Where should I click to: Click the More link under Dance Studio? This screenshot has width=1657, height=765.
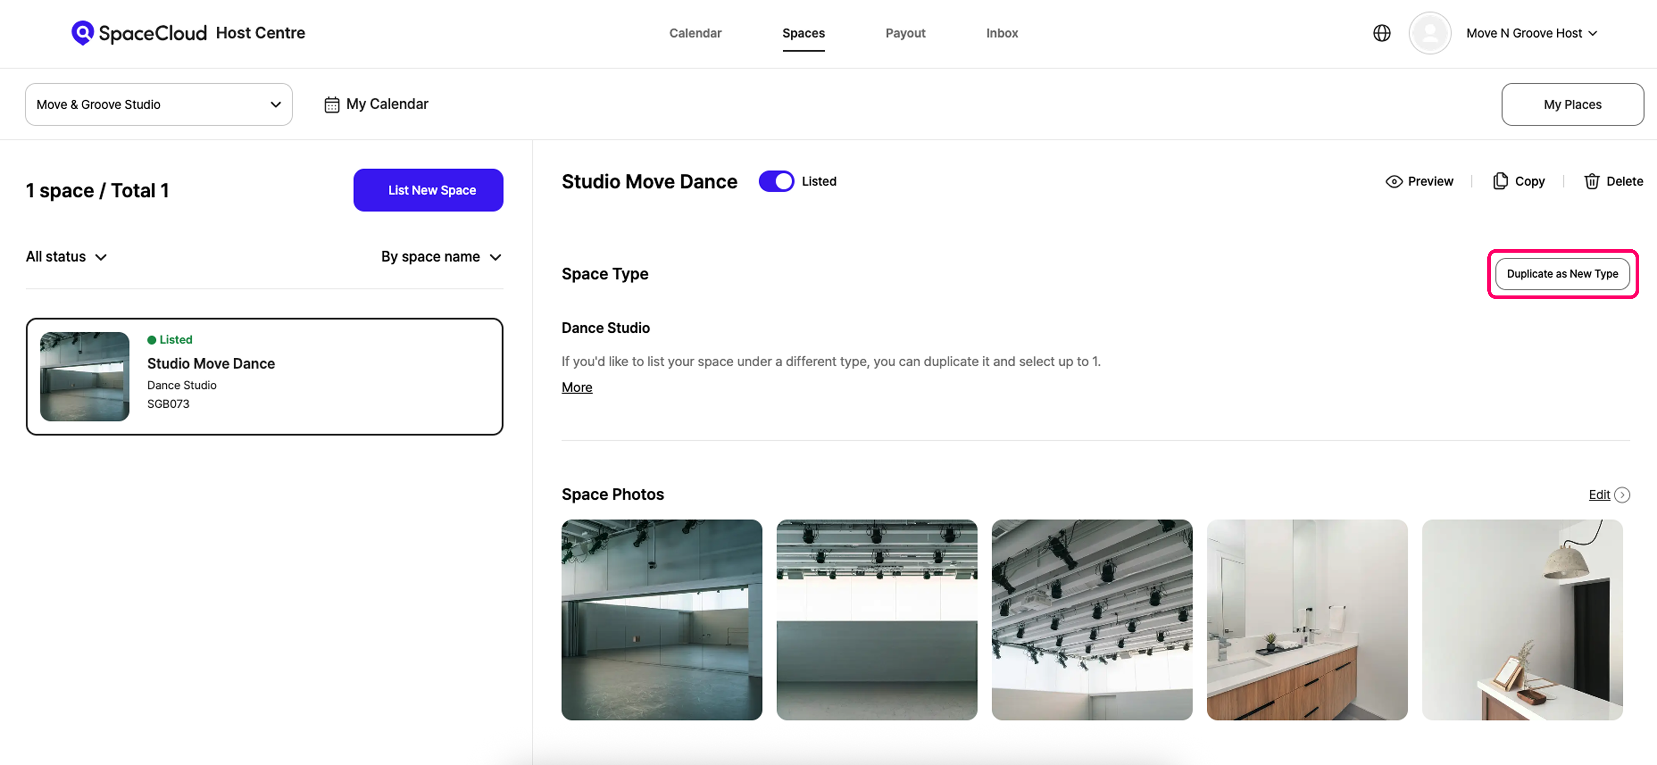576,387
